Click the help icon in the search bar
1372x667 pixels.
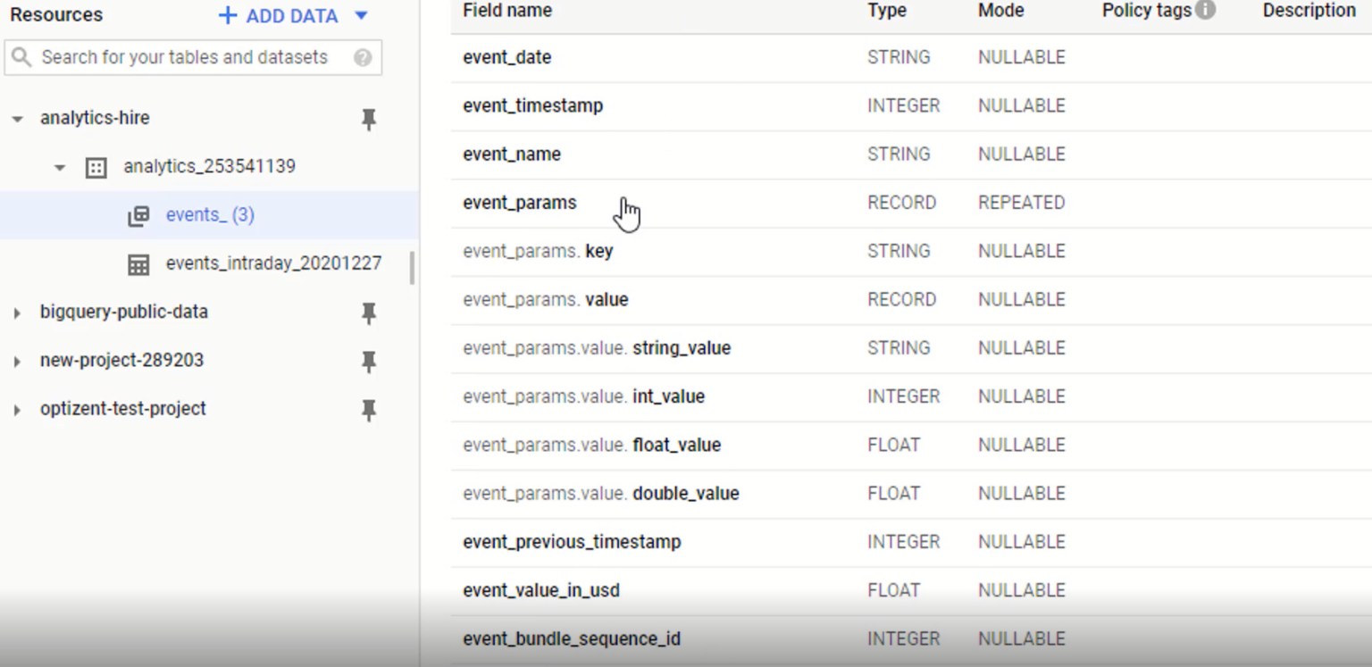point(361,57)
